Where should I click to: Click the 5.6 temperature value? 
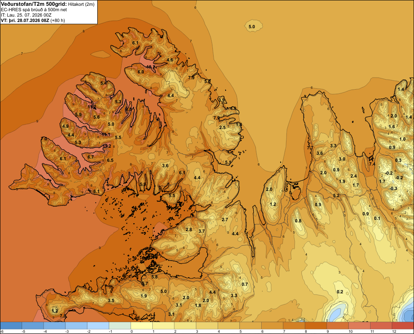click(x=96, y=117)
